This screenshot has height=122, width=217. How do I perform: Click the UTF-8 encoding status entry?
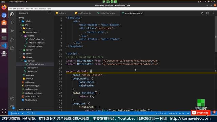(x=182, y=113)
